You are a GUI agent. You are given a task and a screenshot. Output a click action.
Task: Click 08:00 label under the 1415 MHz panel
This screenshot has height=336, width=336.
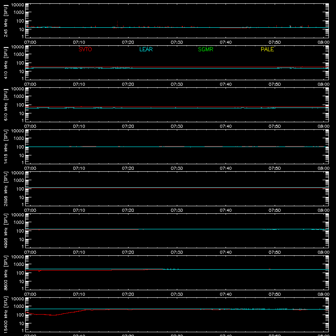click(323, 168)
